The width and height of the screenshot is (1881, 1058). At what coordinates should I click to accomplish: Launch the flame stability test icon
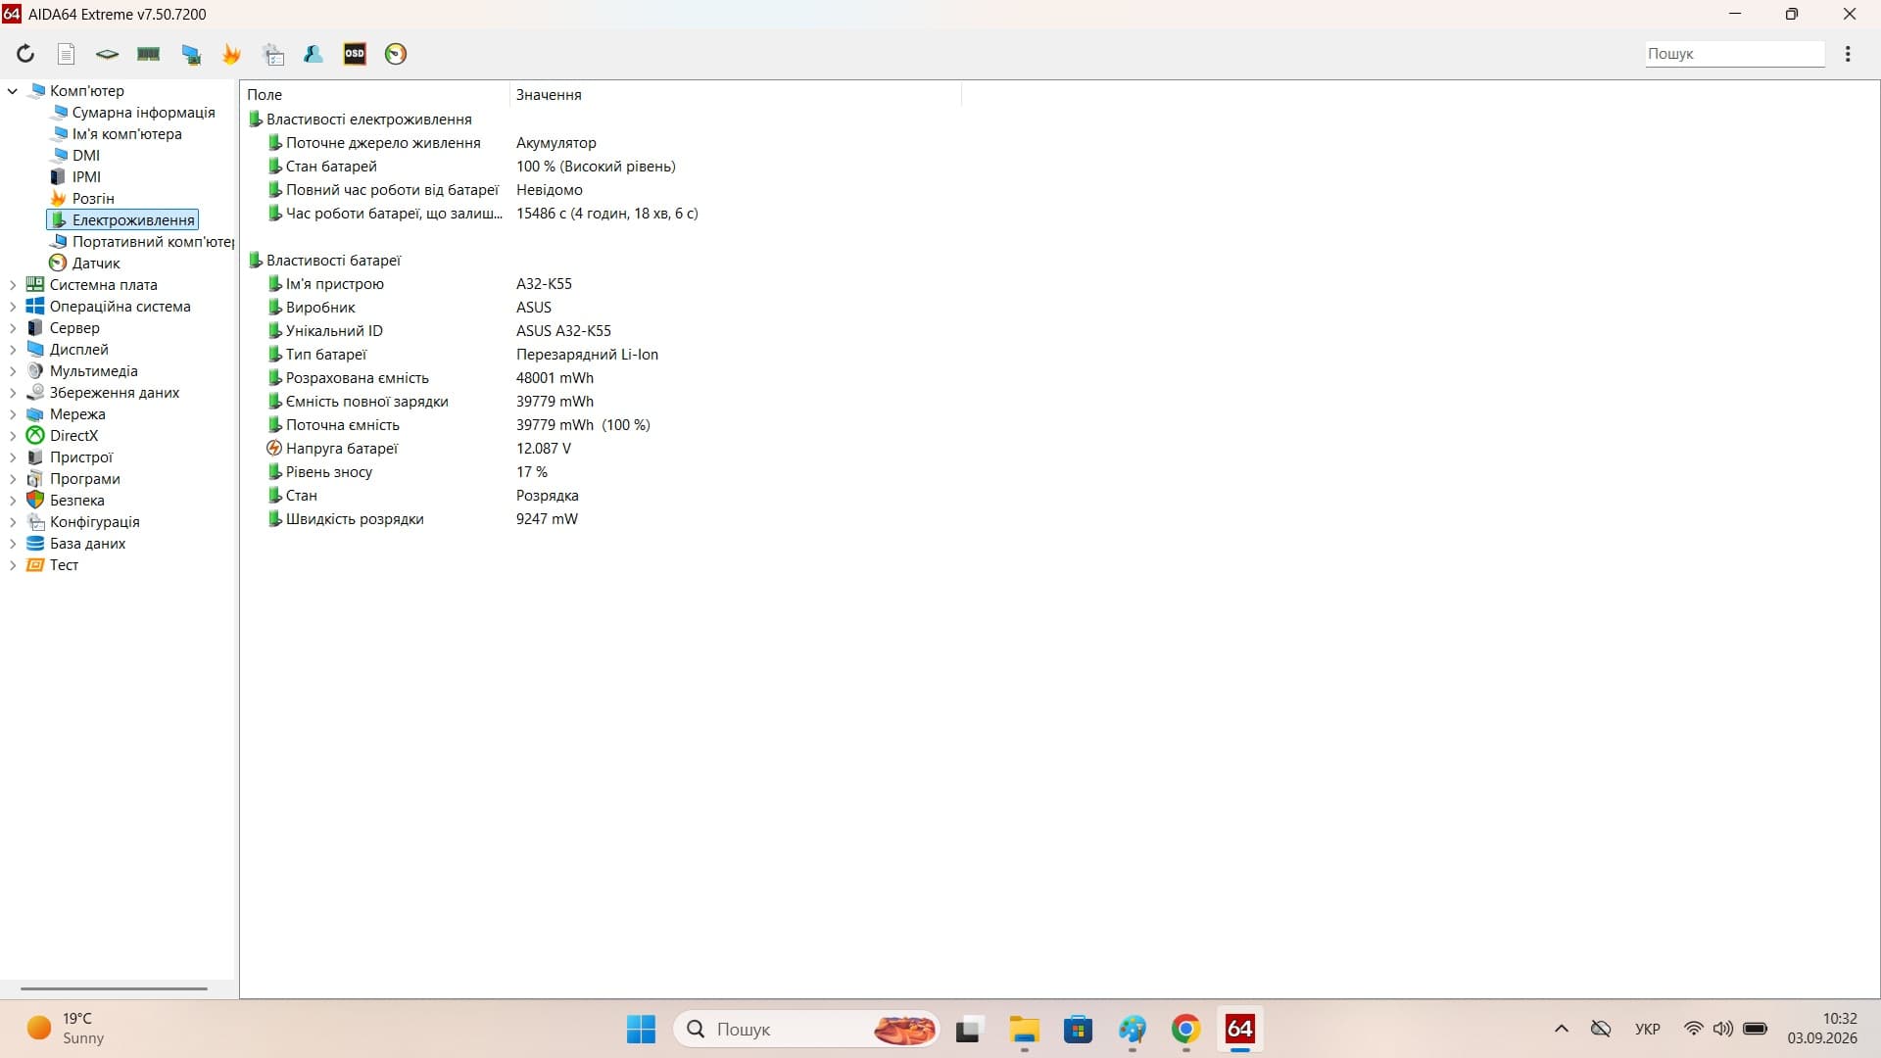point(232,54)
